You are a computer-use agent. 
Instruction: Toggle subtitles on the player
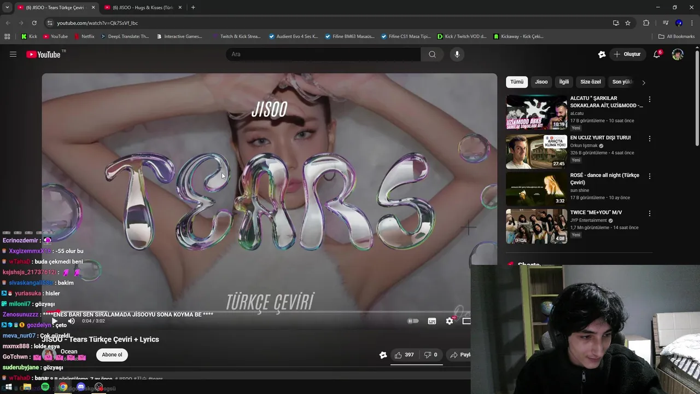point(432,321)
